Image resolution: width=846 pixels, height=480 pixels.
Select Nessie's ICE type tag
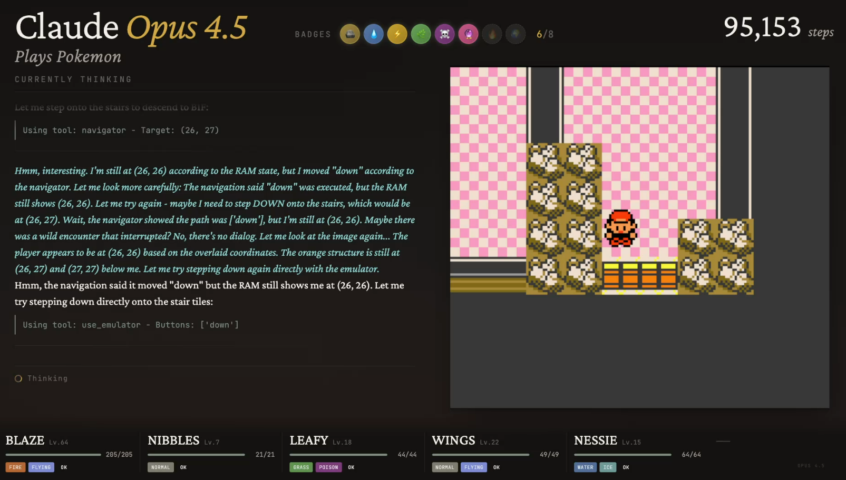(x=608, y=467)
